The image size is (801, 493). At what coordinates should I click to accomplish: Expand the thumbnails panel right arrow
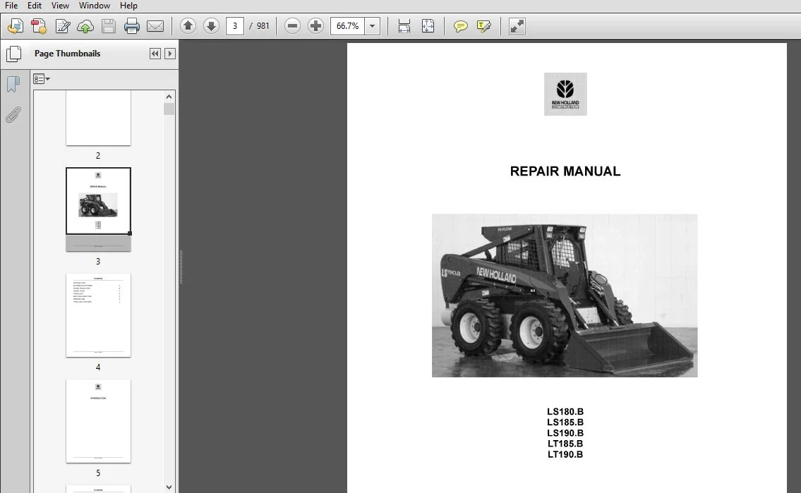(170, 54)
